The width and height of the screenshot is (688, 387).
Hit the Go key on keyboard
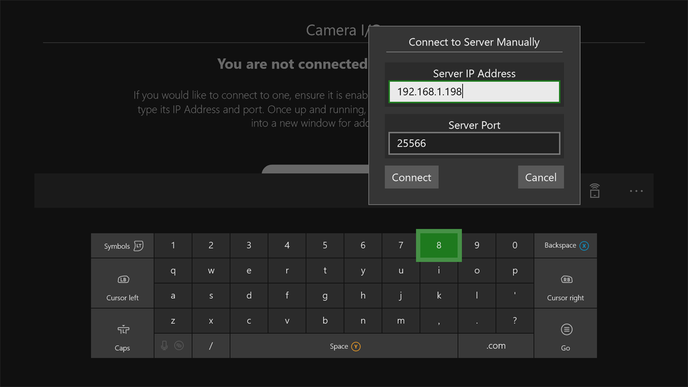coord(565,333)
